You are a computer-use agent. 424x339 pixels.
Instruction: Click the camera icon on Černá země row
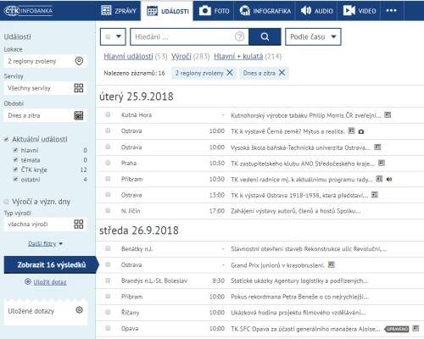(x=361, y=131)
